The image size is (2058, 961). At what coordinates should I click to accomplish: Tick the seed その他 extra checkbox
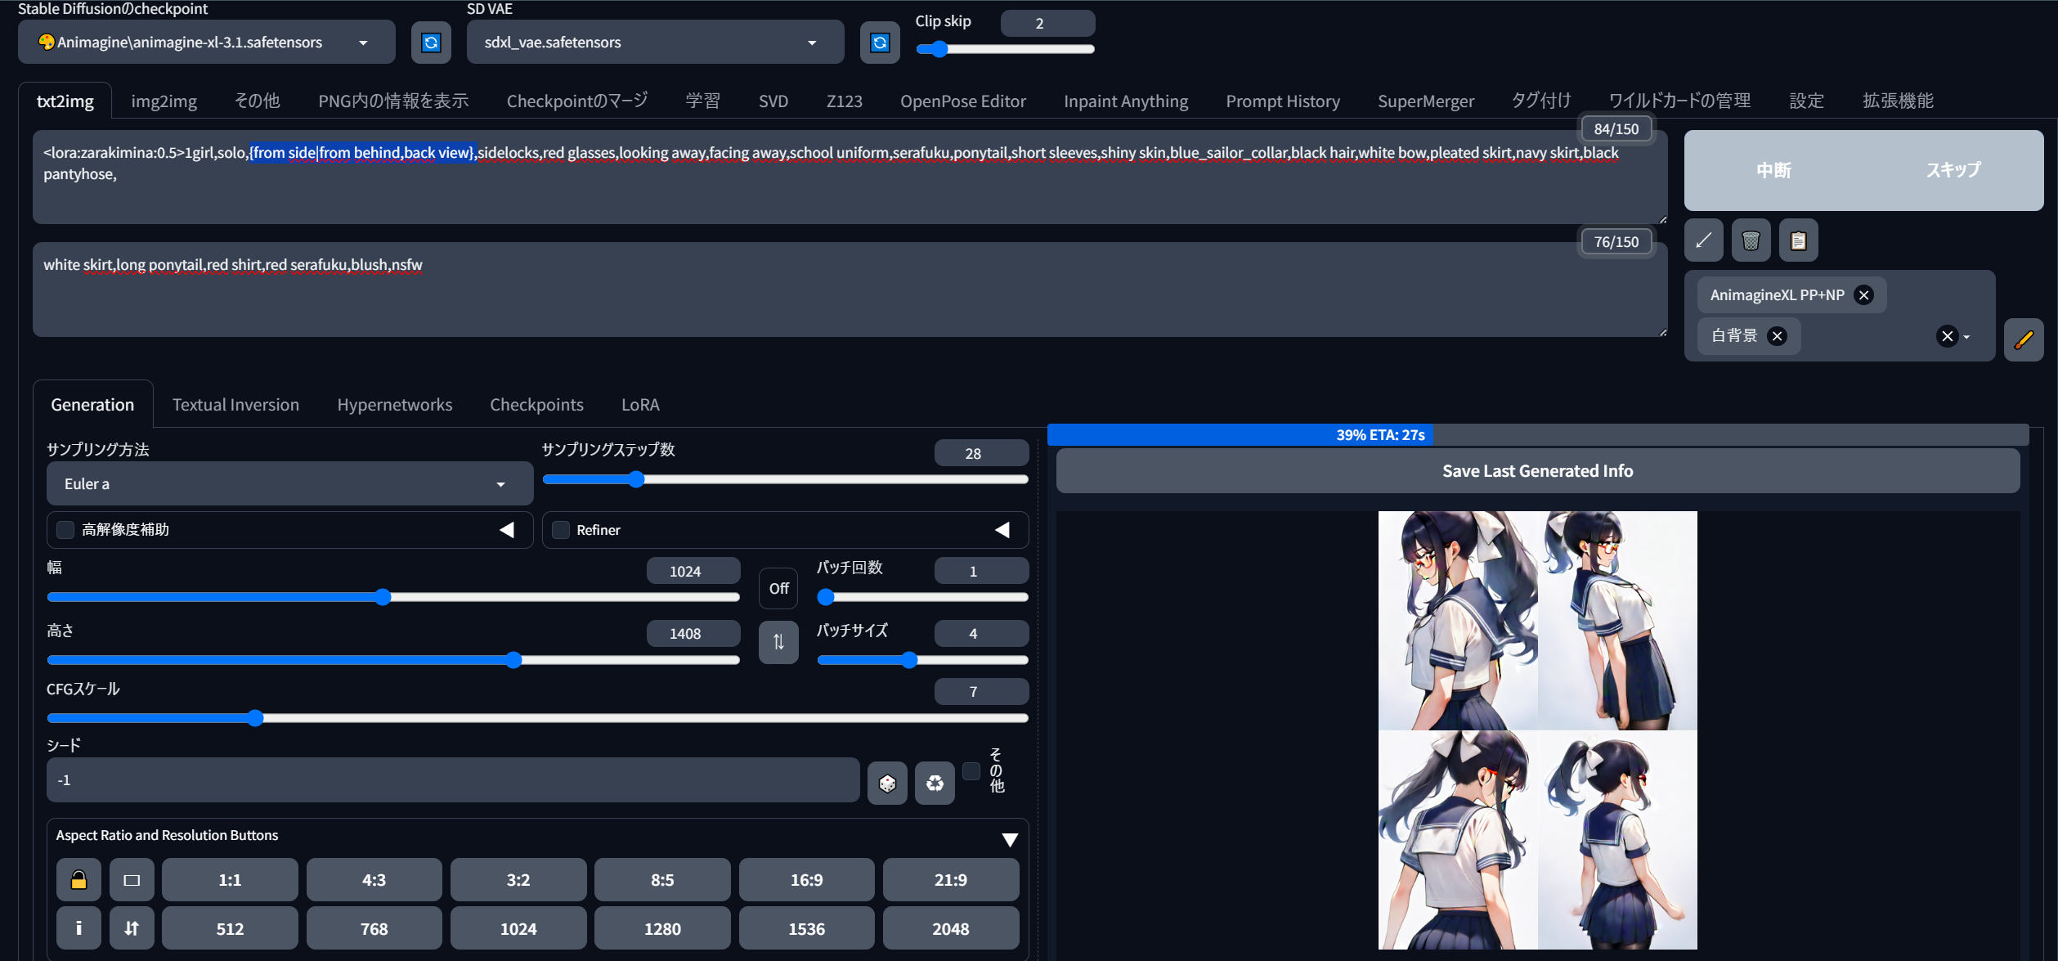(971, 770)
